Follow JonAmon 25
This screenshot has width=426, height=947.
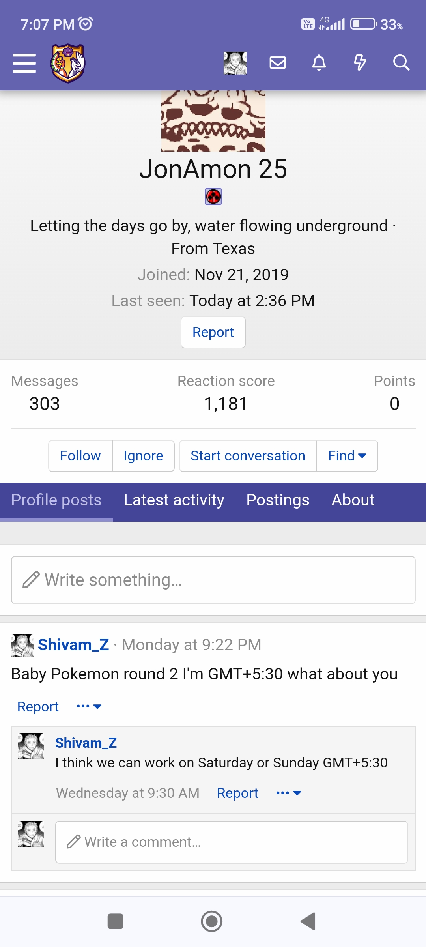(x=80, y=456)
